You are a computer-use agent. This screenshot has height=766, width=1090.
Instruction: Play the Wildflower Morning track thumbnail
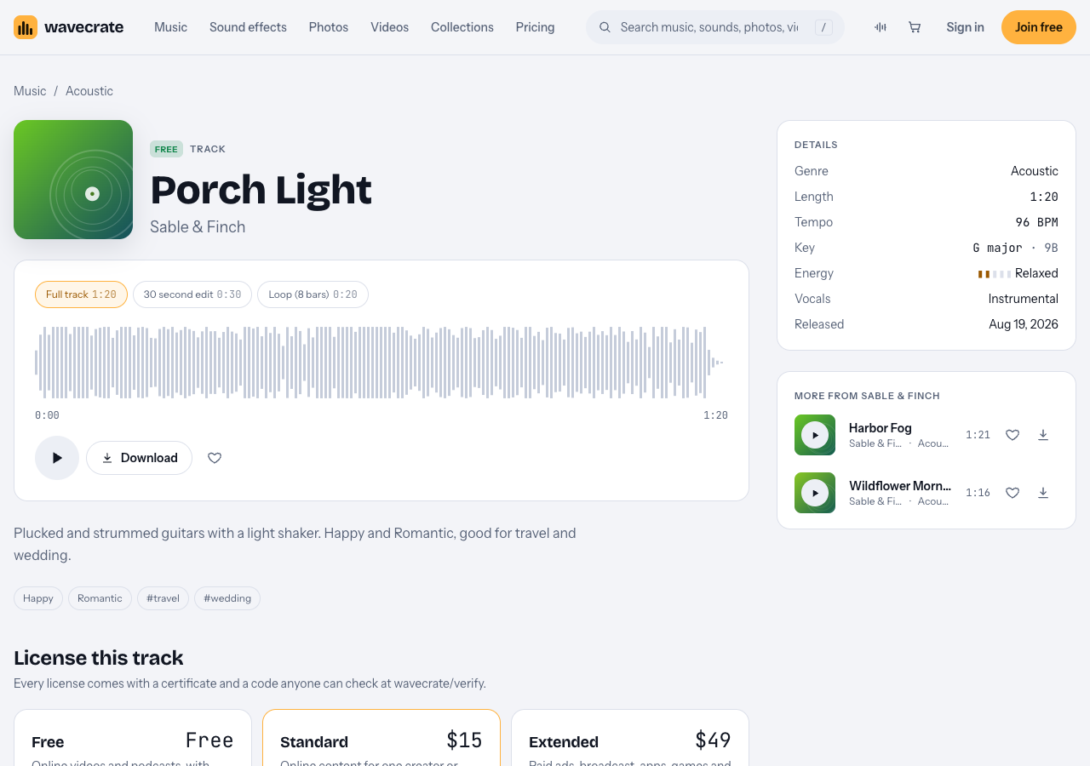815,493
